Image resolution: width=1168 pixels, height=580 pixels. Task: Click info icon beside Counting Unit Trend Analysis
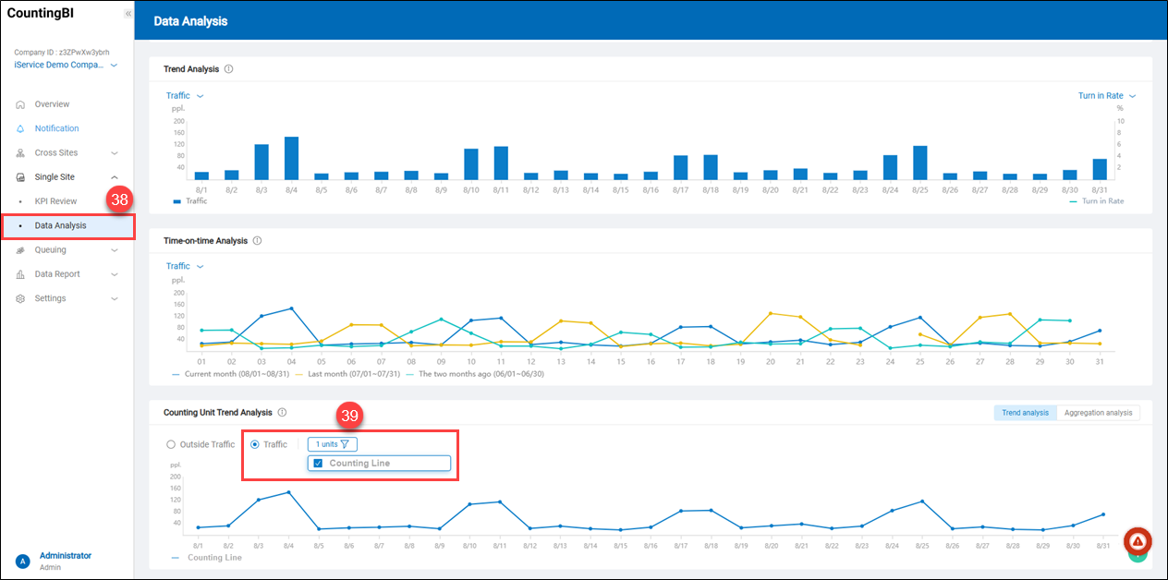pos(282,413)
